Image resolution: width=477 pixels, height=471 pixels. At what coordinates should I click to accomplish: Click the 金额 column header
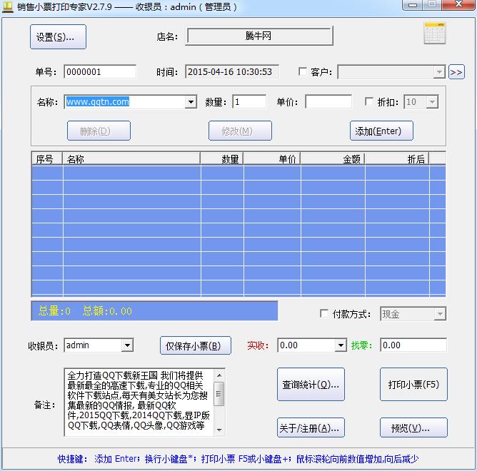pyautogui.click(x=333, y=159)
